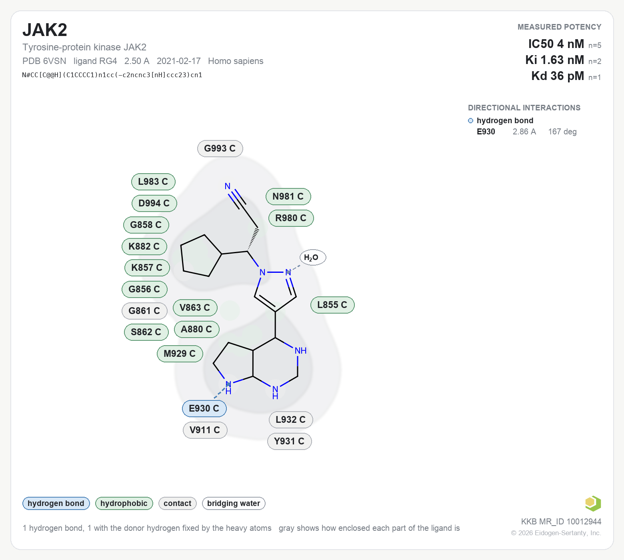Click the 2.86 A distance value
Viewport: 624px width, 560px height.
pos(524,132)
